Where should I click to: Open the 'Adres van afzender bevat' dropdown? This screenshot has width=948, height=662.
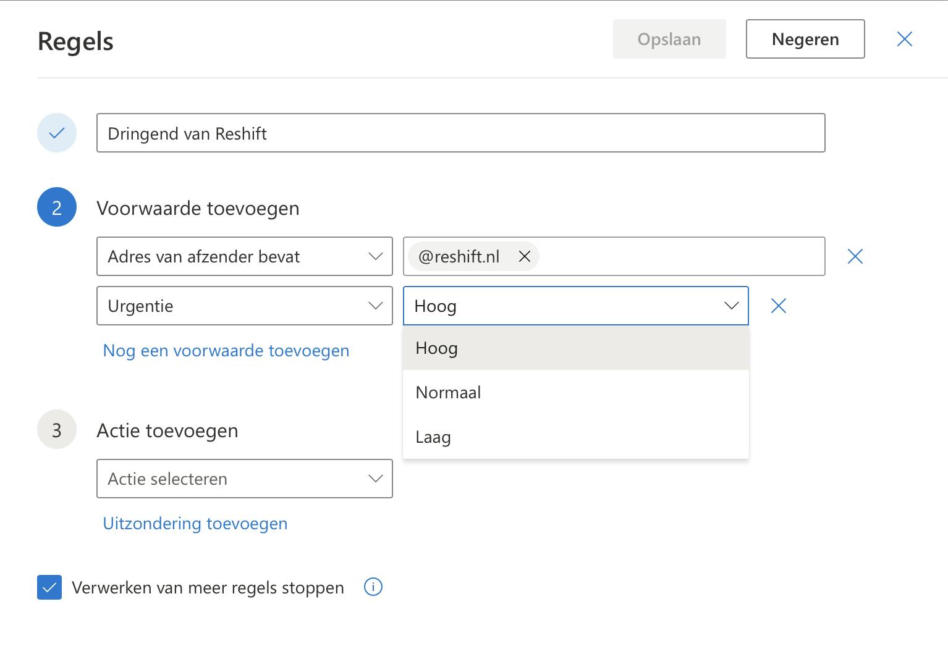pos(245,256)
